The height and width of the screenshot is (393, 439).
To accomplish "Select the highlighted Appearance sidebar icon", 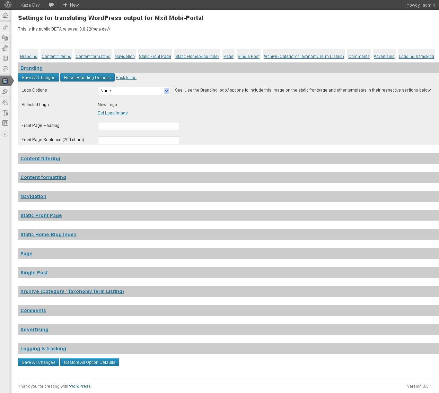I will click(5, 81).
